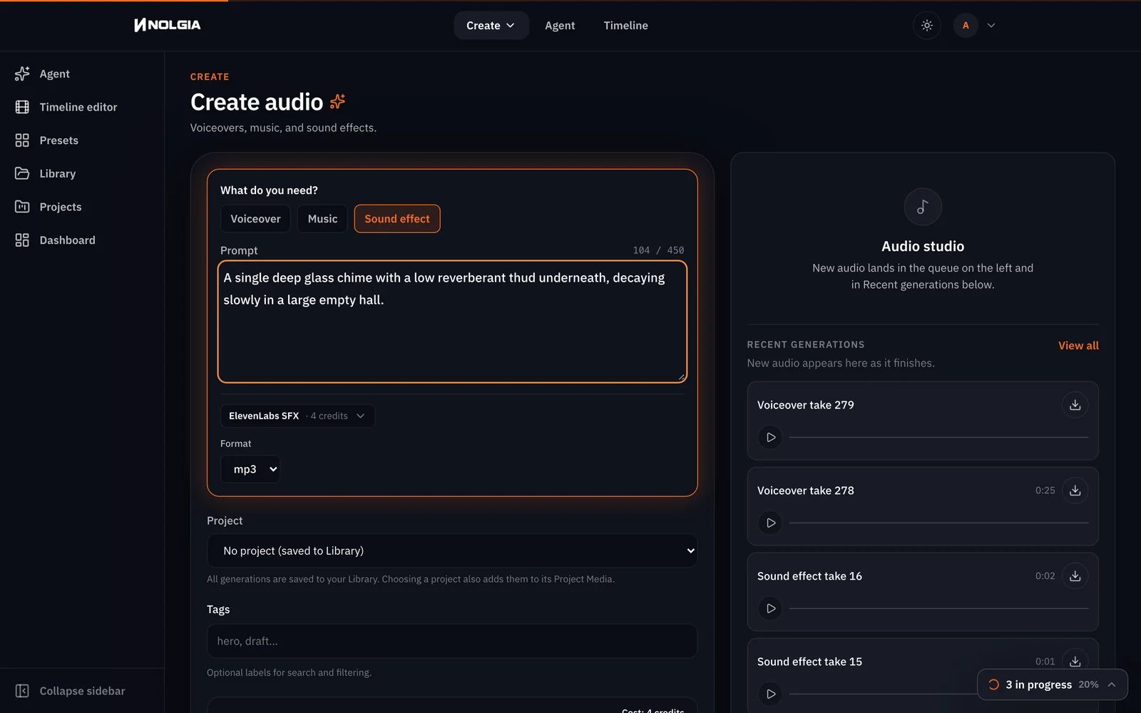Open the mp3 Format dropdown
The height and width of the screenshot is (713, 1141).
point(250,469)
